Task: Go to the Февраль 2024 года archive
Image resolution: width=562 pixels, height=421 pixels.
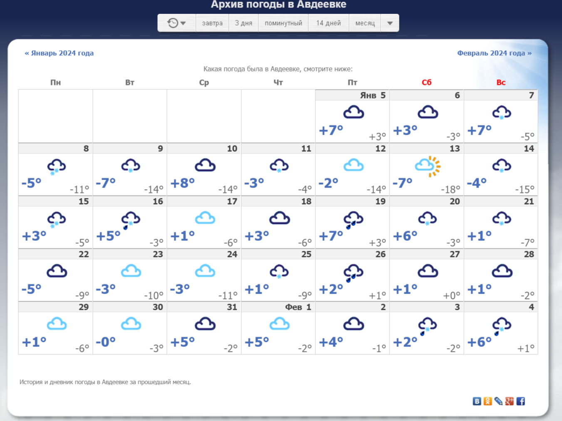Action: [494, 53]
